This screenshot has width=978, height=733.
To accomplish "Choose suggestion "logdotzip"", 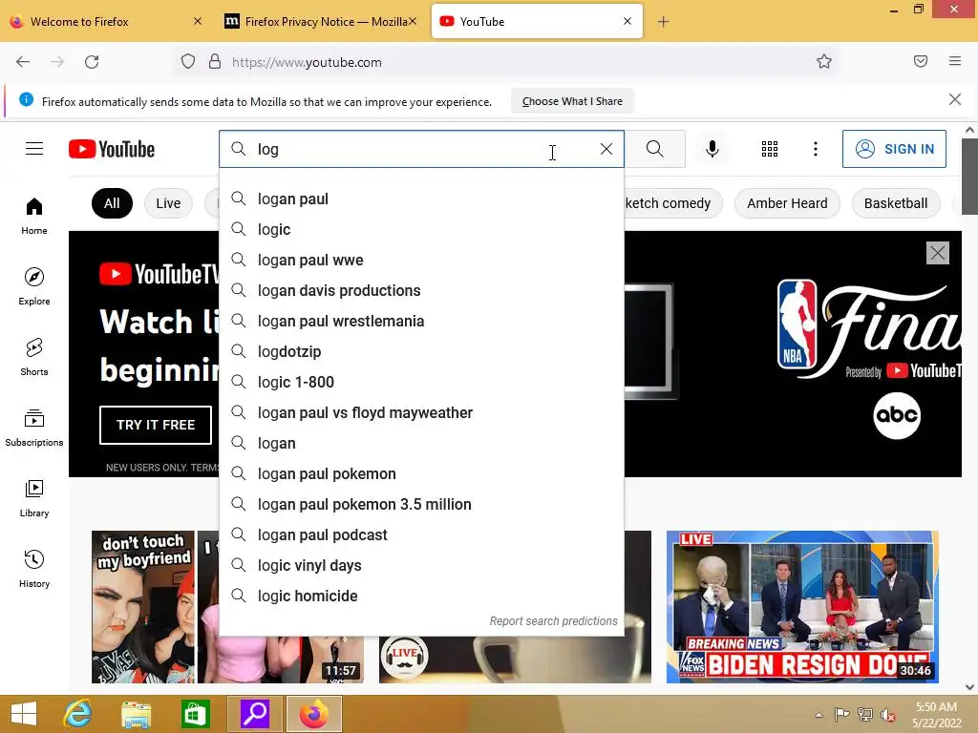I will click(421, 351).
